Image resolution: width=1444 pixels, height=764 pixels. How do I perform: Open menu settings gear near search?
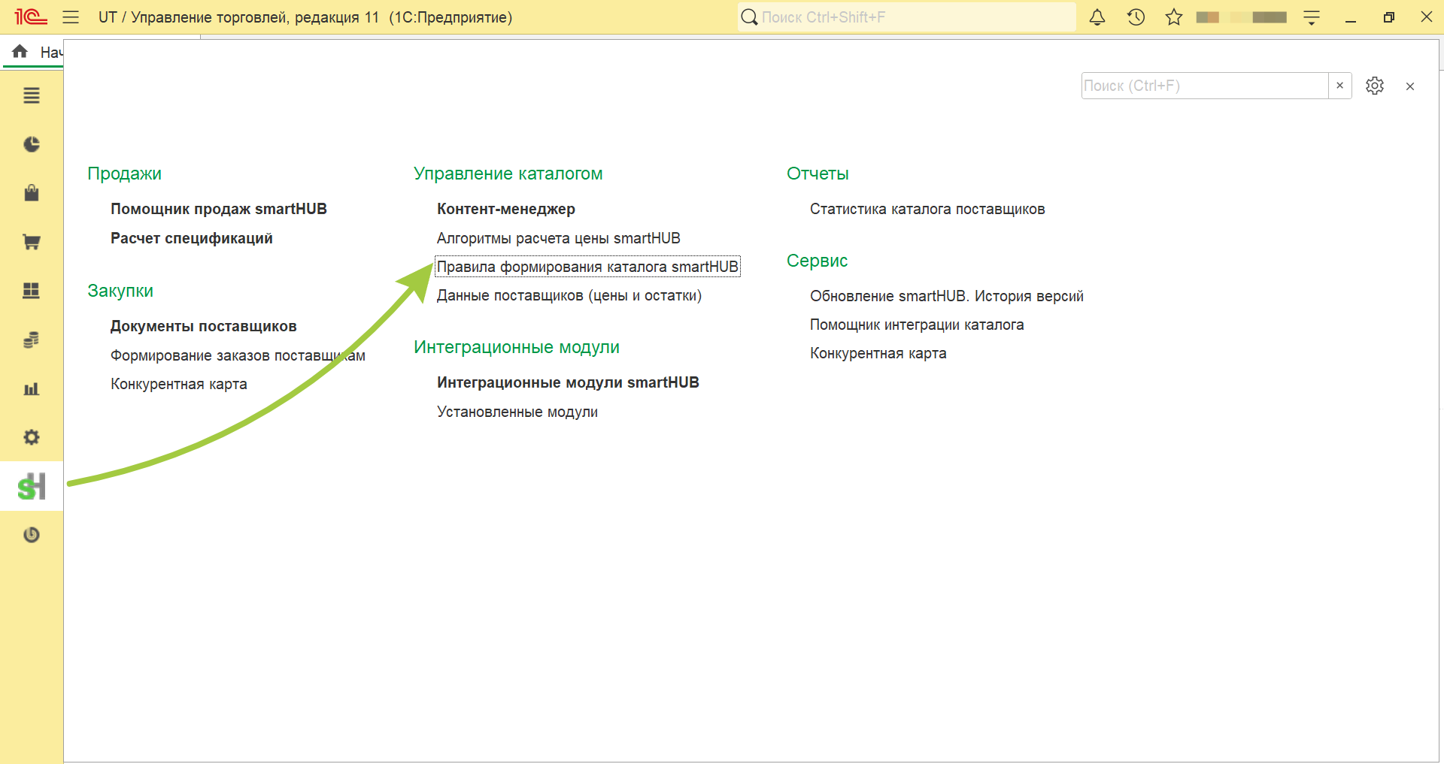point(1375,86)
